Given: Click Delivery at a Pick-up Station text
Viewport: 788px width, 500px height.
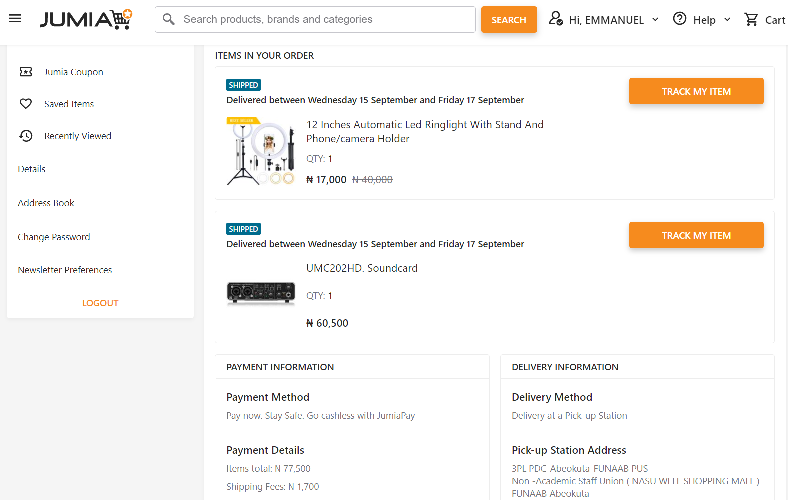Looking at the screenshot, I should coord(569,416).
